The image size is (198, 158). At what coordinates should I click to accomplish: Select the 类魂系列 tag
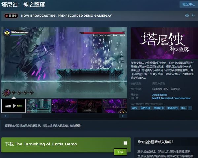pyautogui.click(x=172, y=108)
